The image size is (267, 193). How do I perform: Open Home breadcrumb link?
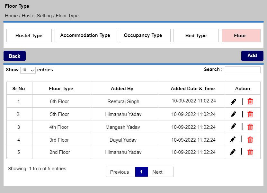(x=11, y=16)
